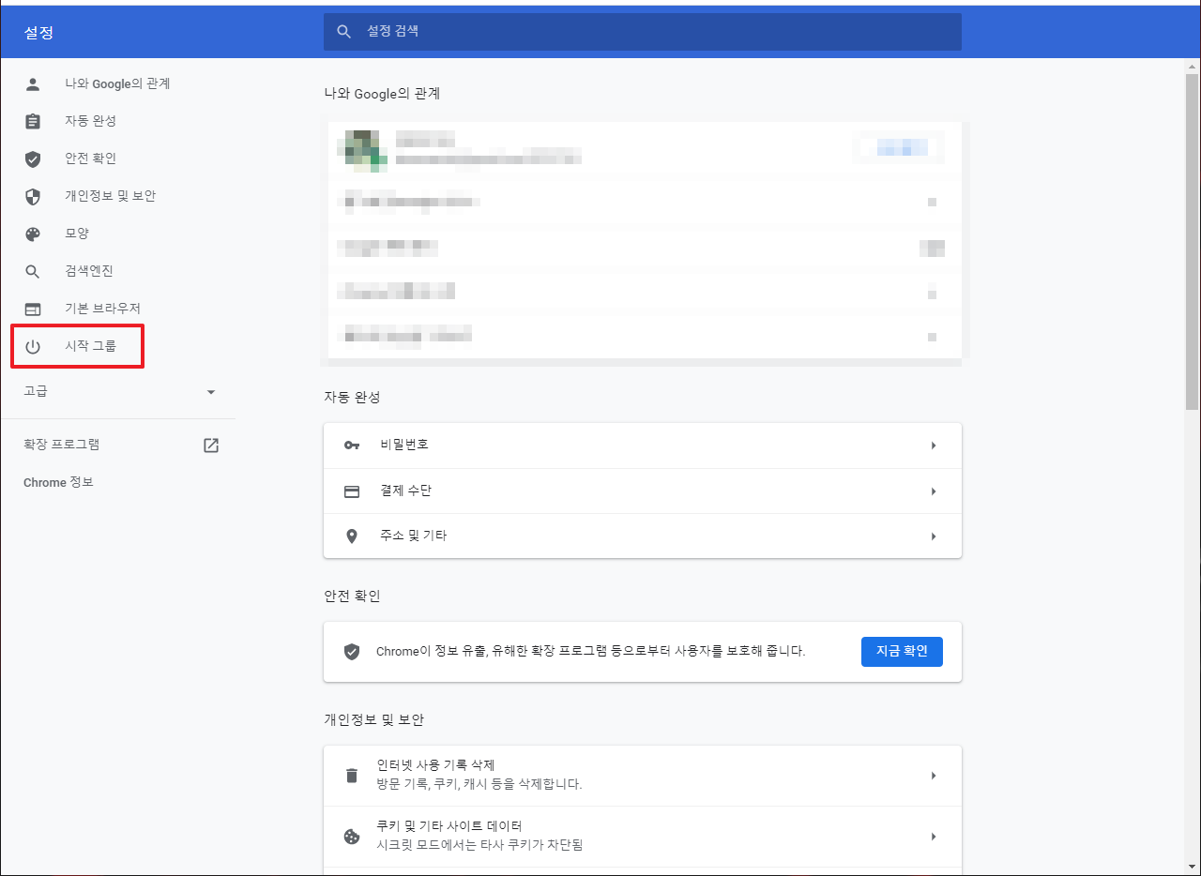The height and width of the screenshot is (876, 1201).
Task: Click the magnifier icon beside 검색엔진
Action: tap(33, 271)
